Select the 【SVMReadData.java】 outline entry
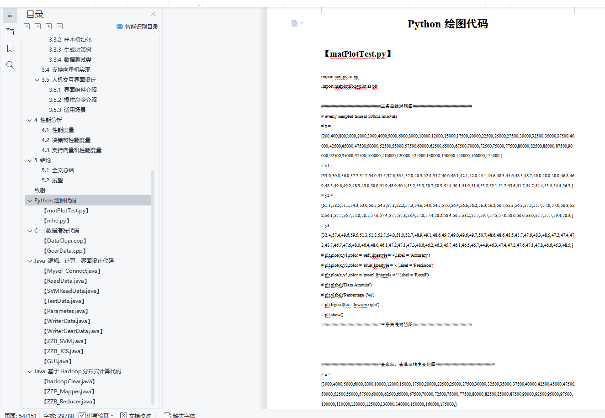This screenshot has height=418, width=605. tap(71, 291)
